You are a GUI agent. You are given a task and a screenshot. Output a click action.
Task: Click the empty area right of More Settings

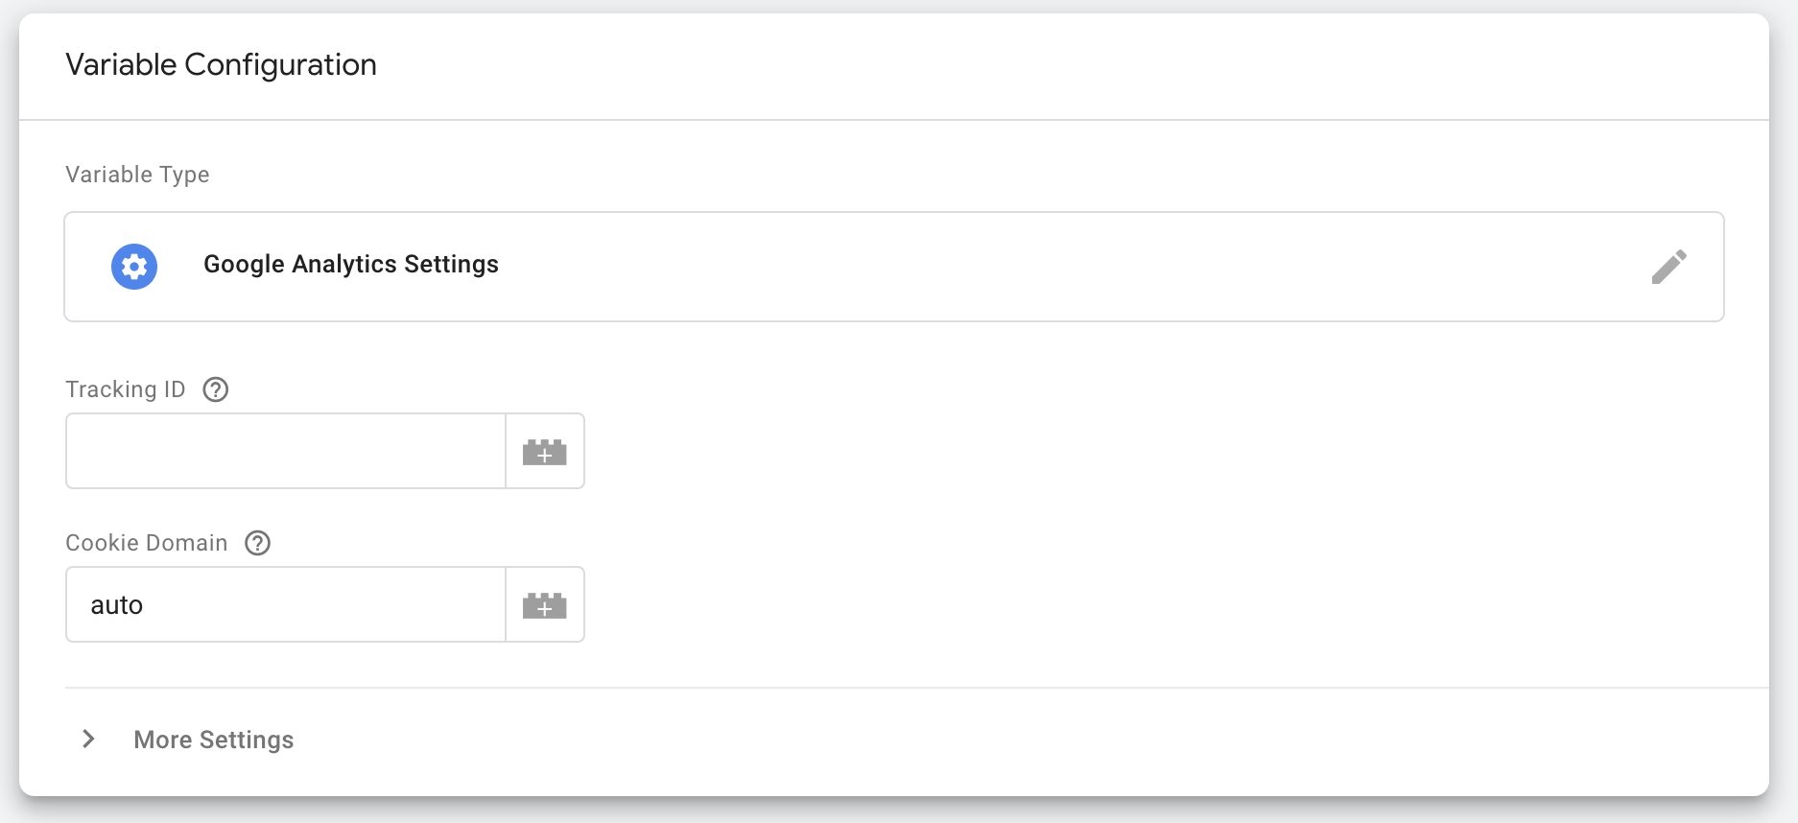click(959, 740)
